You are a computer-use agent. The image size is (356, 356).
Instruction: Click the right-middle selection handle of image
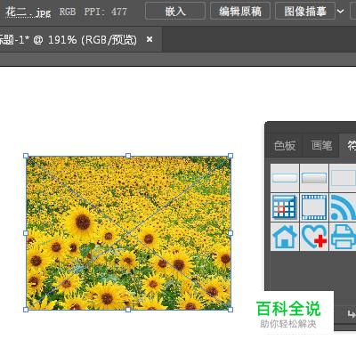tap(231, 233)
